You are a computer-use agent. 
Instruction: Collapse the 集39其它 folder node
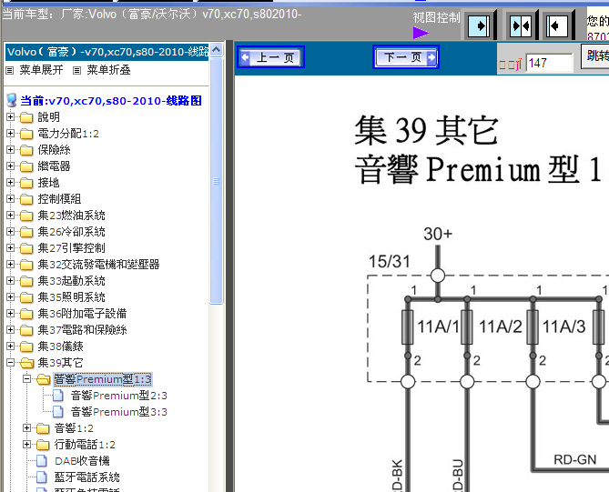tap(11, 362)
